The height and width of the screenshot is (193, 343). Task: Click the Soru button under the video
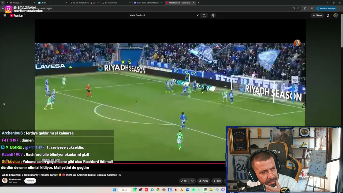(x=217, y=181)
